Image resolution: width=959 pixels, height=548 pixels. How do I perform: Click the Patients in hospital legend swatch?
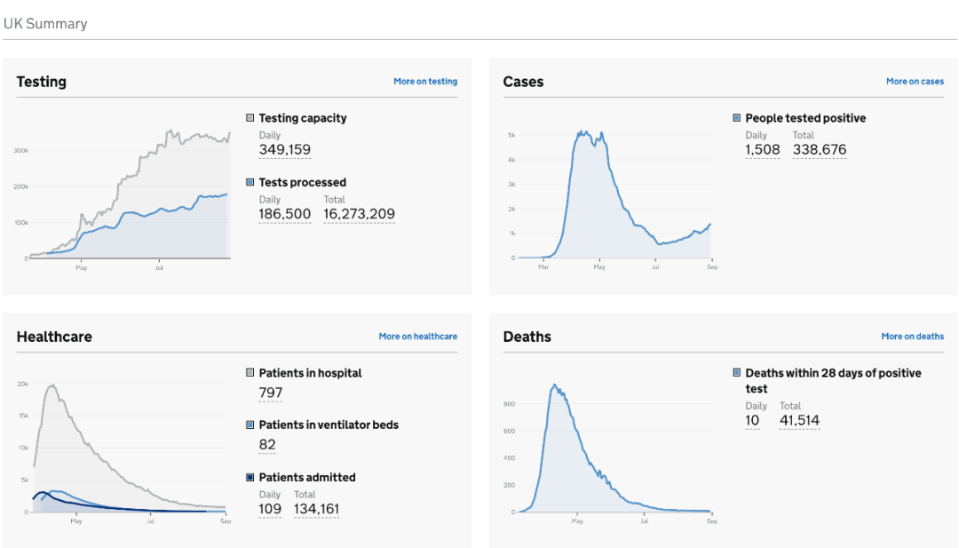(250, 372)
